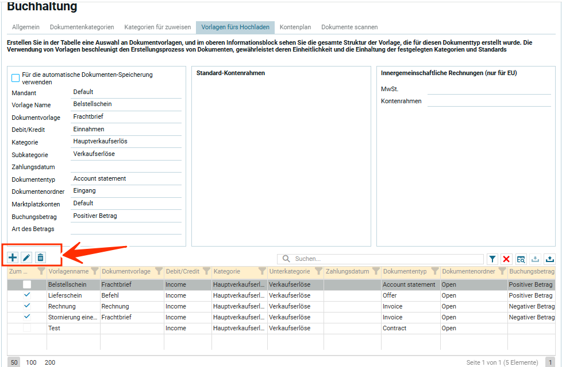Viewport: 562px width, 367px height.
Task: Click the Suchen search field
Action: pos(385,259)
